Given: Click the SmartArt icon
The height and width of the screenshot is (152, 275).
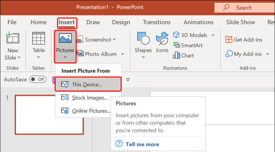Looking at the screenshot, I should point(176,45).
